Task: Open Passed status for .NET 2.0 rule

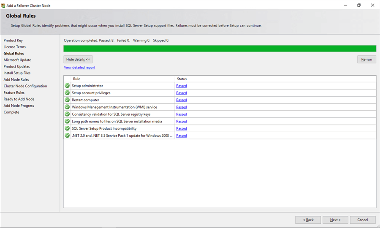Action: pyautogui.click(x=182, y=136)
